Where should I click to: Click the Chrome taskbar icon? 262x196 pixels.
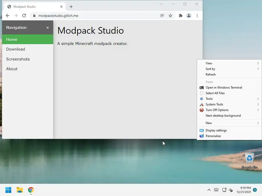31,190
